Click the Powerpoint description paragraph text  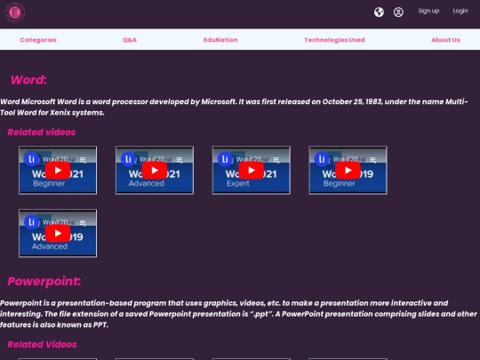(238, 314)
